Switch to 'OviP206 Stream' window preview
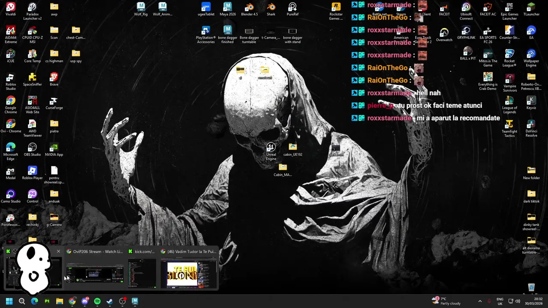548x308 pixels. [95, 268]
